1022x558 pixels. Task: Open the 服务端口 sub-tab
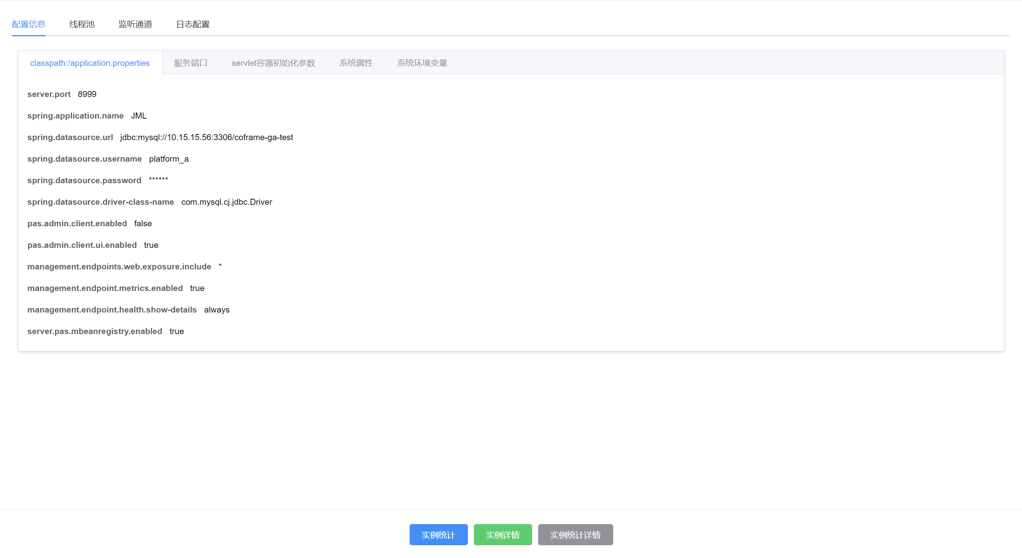[190, 63]
